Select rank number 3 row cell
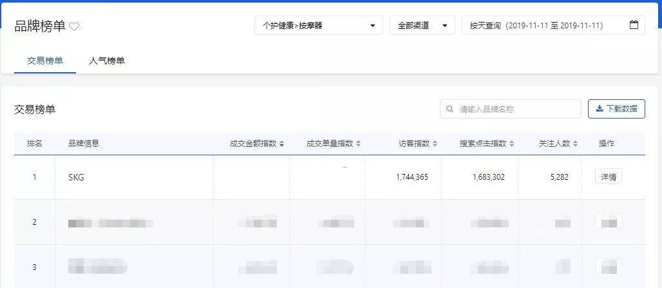 [35, 267]
